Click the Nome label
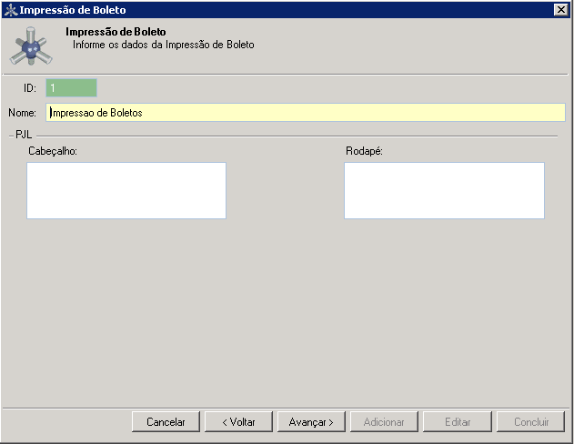The width and height of the screenshot is (574, 444). (23, 113)
